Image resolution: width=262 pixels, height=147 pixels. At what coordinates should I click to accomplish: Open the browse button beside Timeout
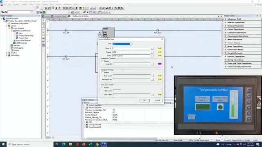(152, 52)
